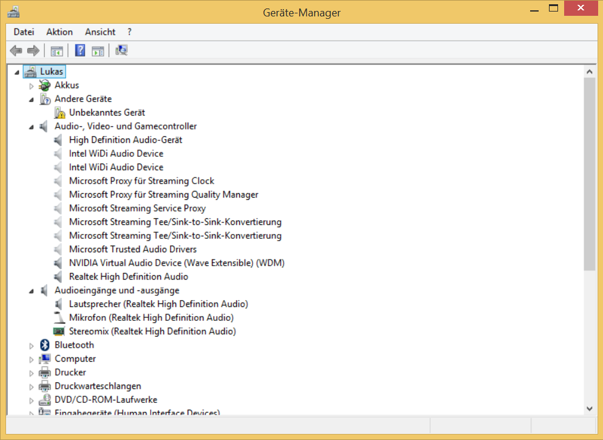The width and height of the screenshot is (603, 440).
Task: Expand the DVD/CD-ROM-Laufwerke category
Action: 31,400
